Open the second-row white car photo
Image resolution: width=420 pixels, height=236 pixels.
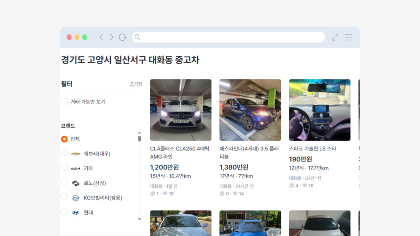pos(320,223)
